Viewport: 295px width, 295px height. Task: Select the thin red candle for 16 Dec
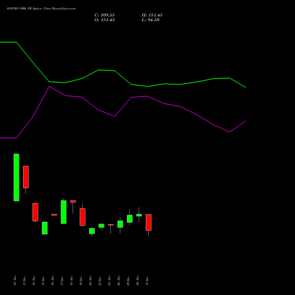click(54, 215)
